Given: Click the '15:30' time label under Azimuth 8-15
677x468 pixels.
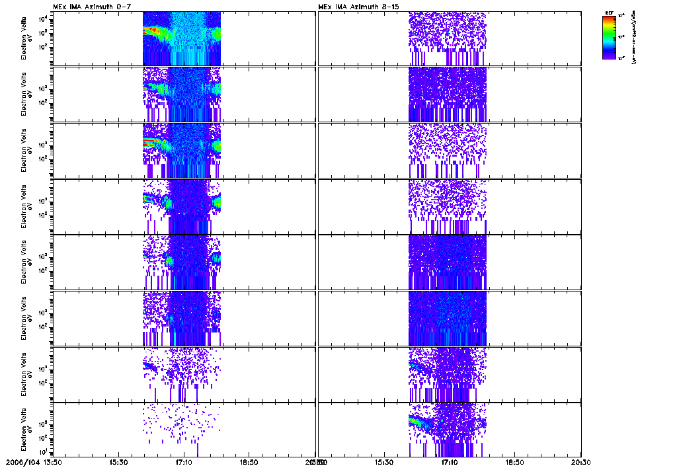Looking at the screenshot, I should click(x=384, y=463).
